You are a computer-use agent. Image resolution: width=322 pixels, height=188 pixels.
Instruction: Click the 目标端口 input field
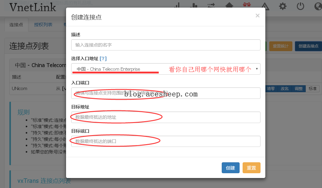tap(166, 141)
